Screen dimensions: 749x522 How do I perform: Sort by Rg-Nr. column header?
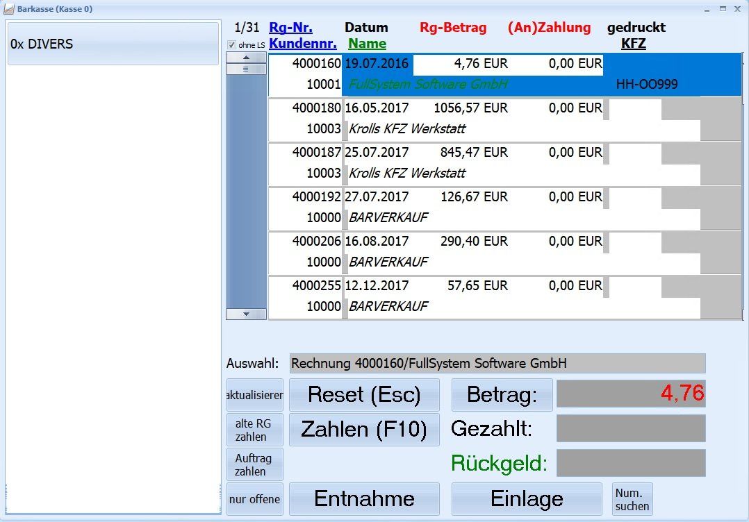coord(290,28)
